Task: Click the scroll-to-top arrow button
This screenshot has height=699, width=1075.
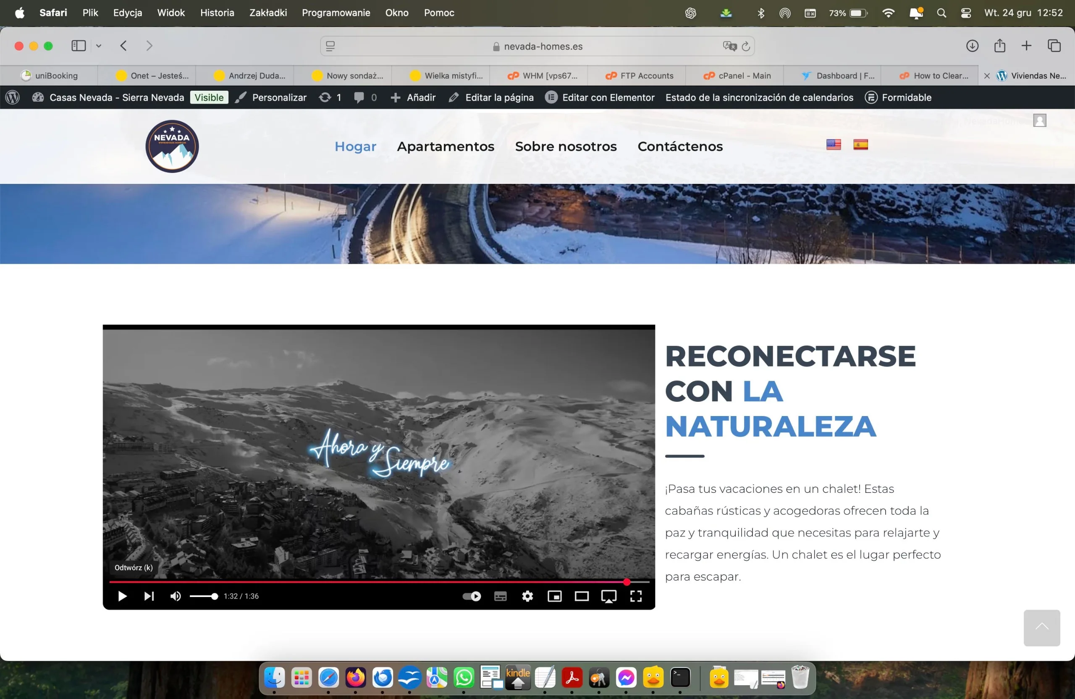Action: pos(1041,627)
